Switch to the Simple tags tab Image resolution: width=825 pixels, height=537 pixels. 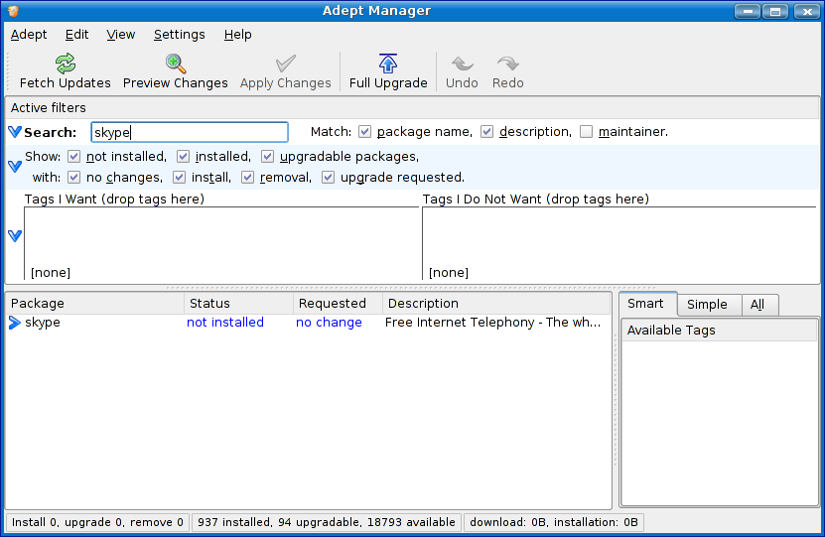click(x=707, y=305)
